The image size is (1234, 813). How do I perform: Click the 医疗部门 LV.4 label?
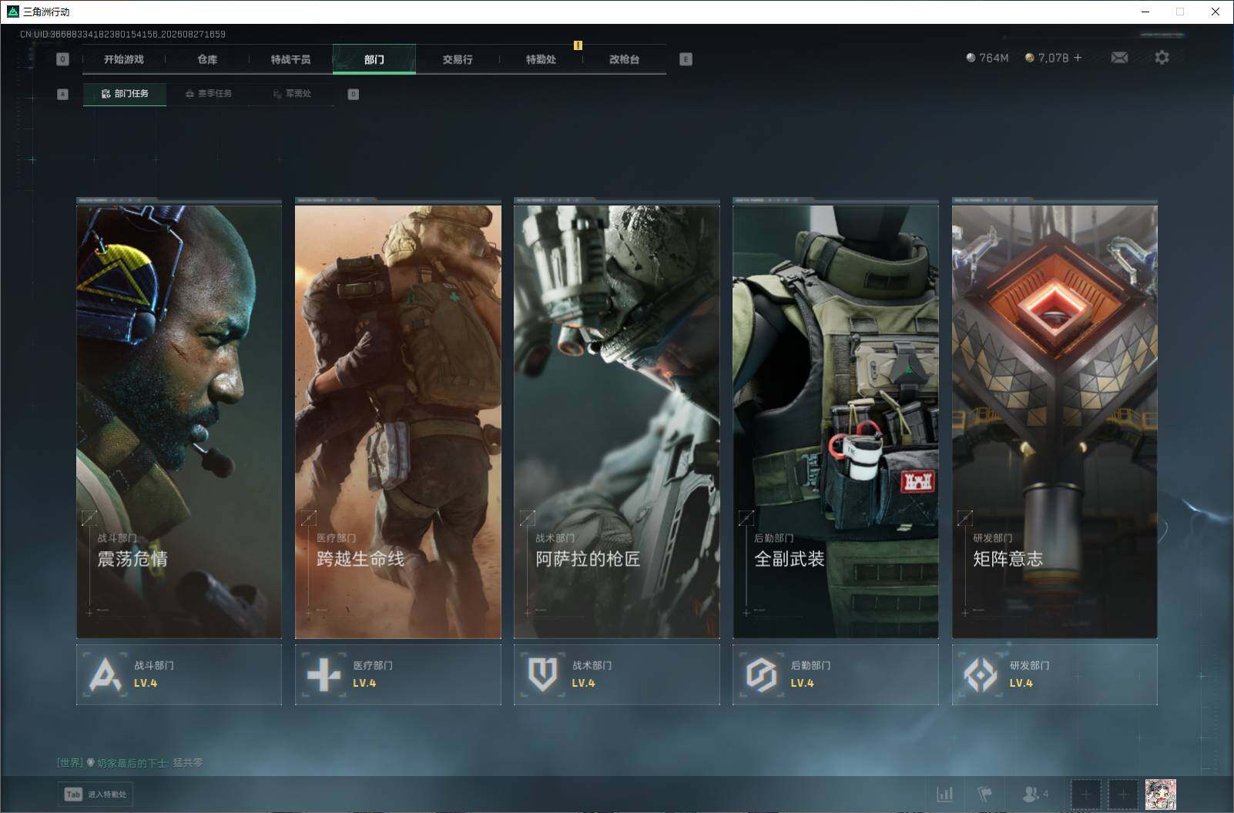point(364,683)
